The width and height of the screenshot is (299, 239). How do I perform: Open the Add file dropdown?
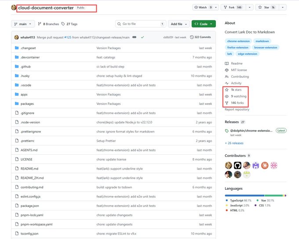179,24
